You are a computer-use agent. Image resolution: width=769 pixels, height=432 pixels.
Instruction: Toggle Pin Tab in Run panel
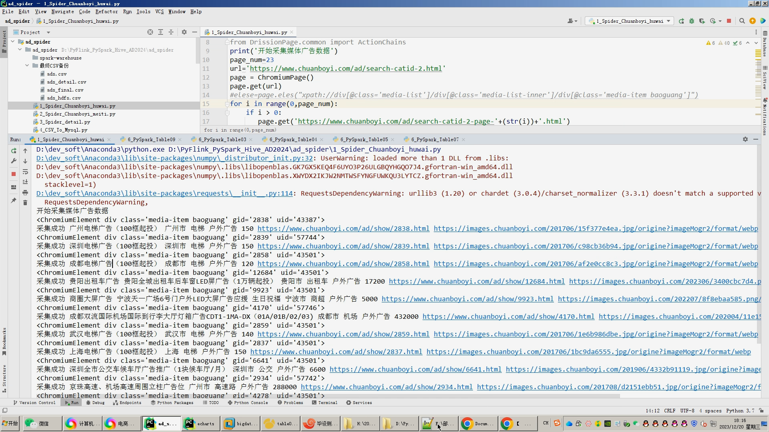pos(14,200)
